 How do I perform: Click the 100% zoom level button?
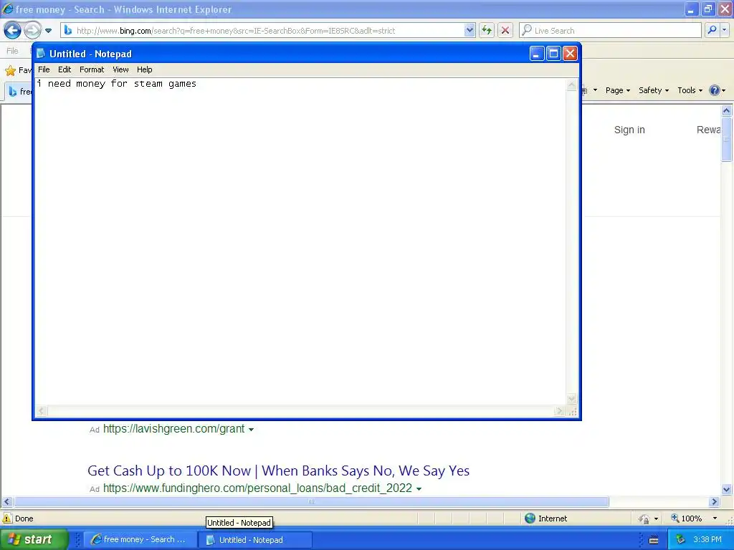(686, 518)
